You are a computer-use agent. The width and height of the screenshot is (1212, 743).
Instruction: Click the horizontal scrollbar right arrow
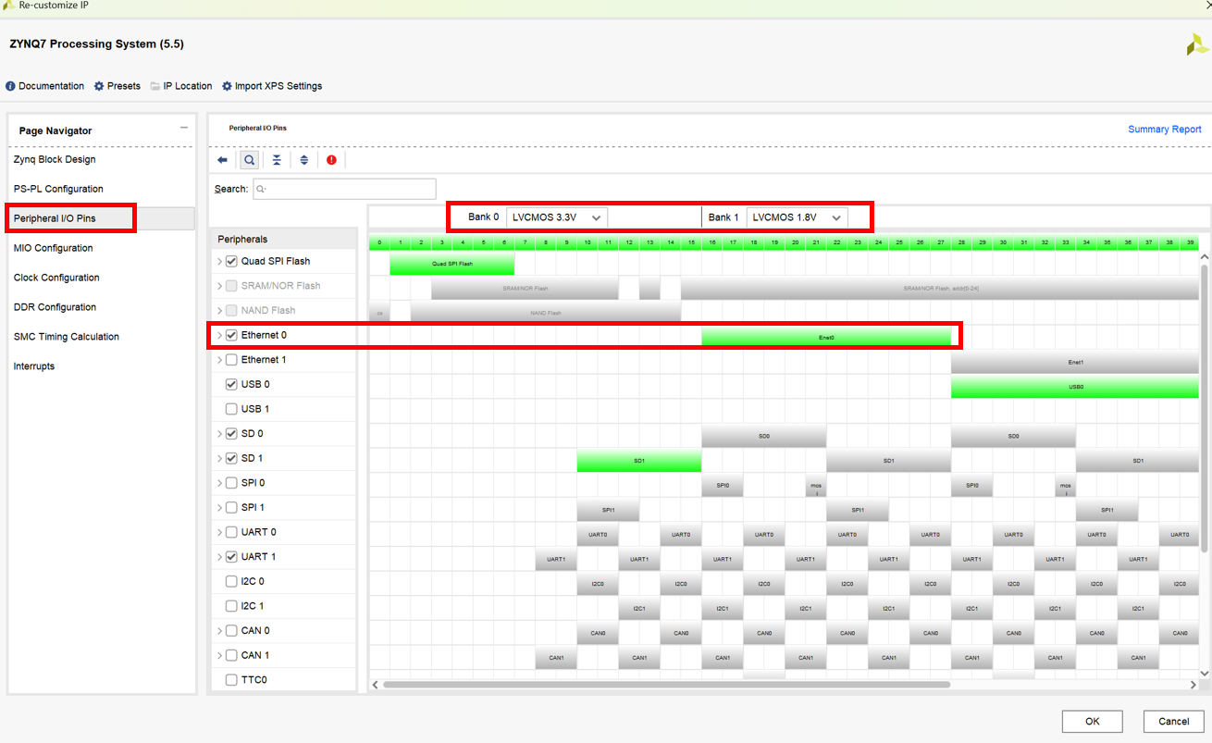pos(1193,685)
